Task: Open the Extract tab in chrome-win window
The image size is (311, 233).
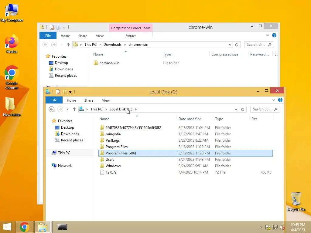Action: [131, 36]
